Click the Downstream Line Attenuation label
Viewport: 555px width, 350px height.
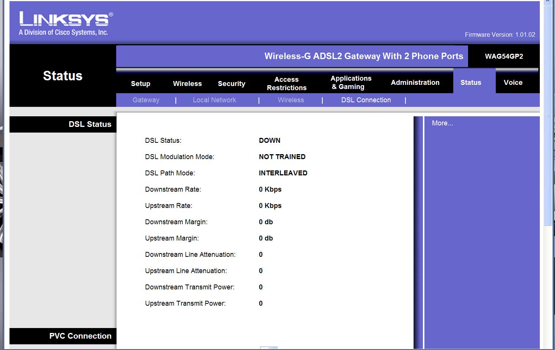190,255
